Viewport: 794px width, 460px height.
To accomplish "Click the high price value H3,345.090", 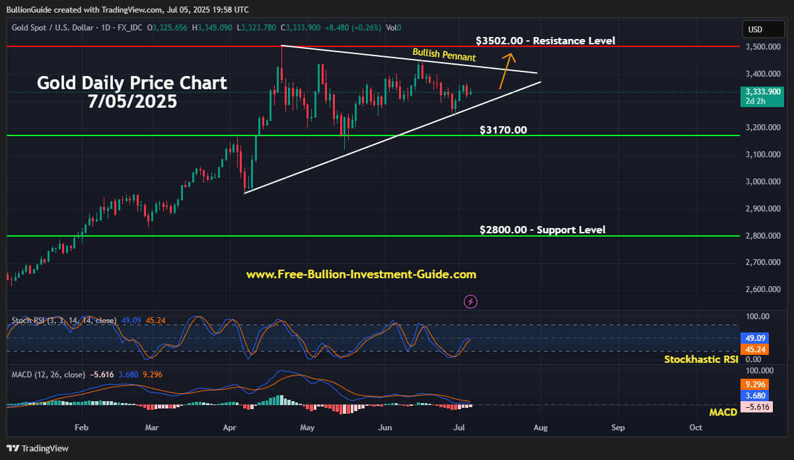I will point(213,28).
